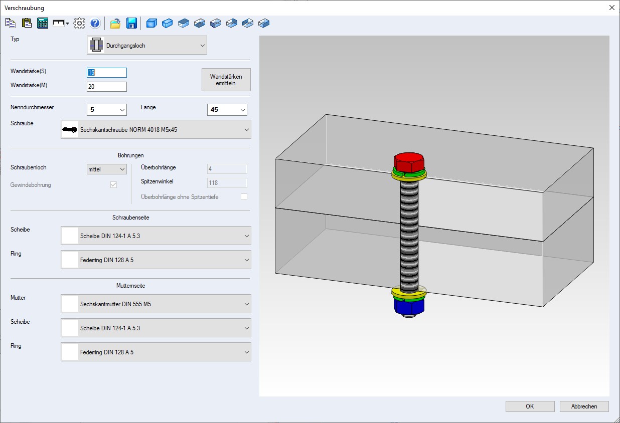Image resolution: width=620 pixels, height=423 pixels.
Task: Toggle Überbohrlänge ohne Spitzentiefe checkbox
Action: pos(244,197)
